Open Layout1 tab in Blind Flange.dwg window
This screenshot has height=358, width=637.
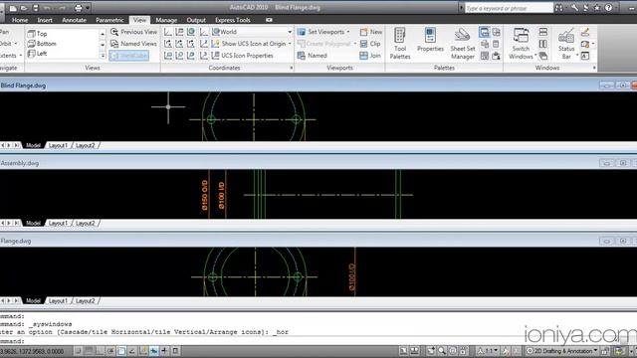pyautogui.click(x=58, y=145)
